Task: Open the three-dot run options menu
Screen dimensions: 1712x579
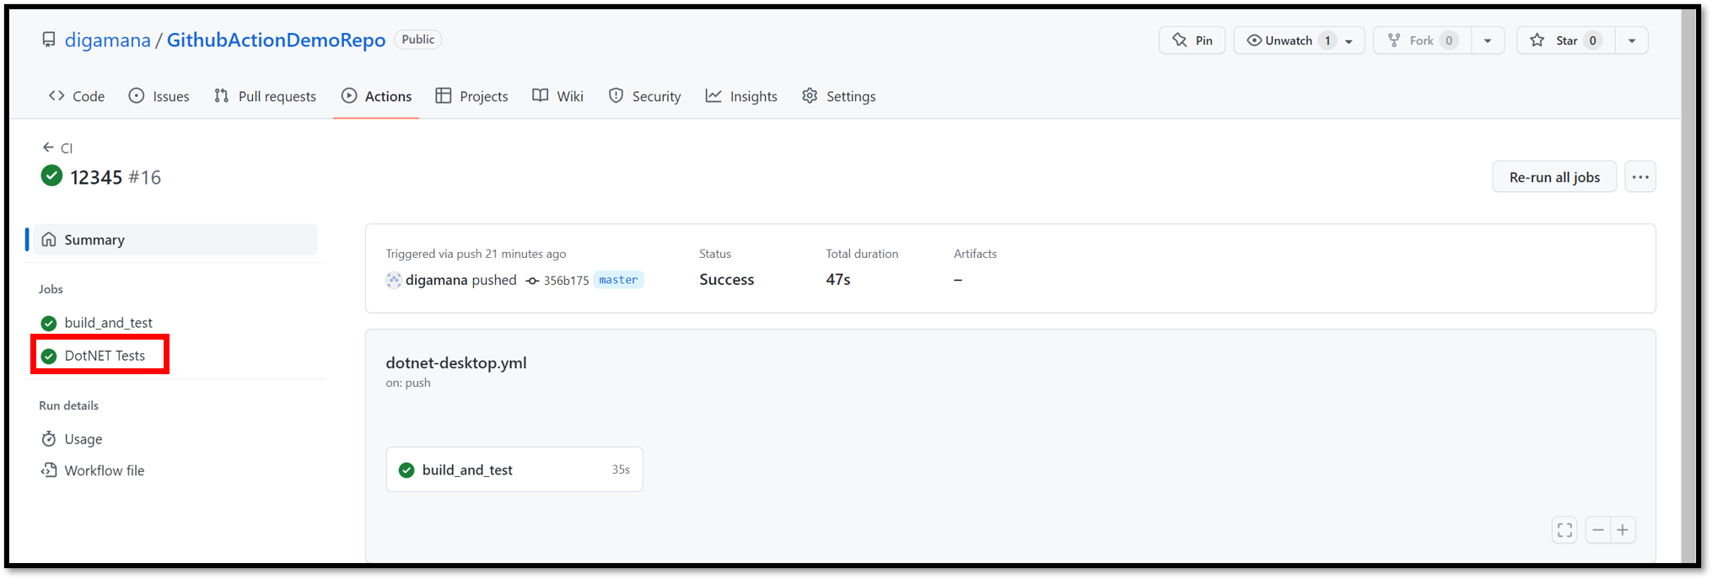Action: pos(1640,177)
